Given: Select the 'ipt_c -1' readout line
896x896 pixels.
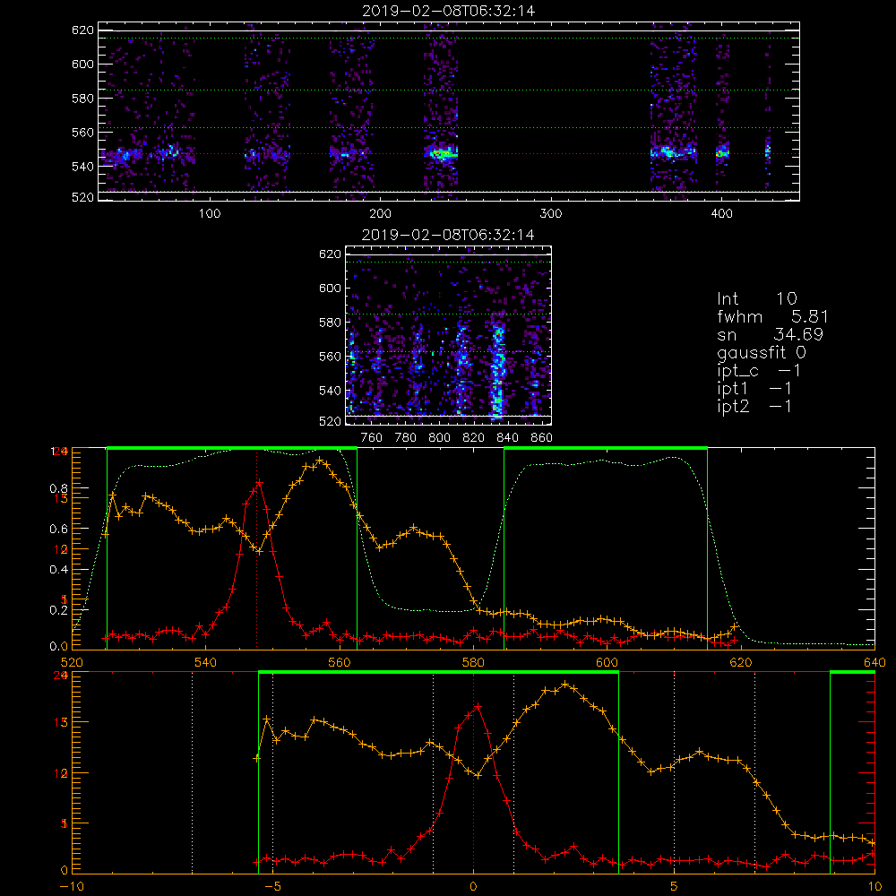Looking at the screenshot, I should (760, 371).
